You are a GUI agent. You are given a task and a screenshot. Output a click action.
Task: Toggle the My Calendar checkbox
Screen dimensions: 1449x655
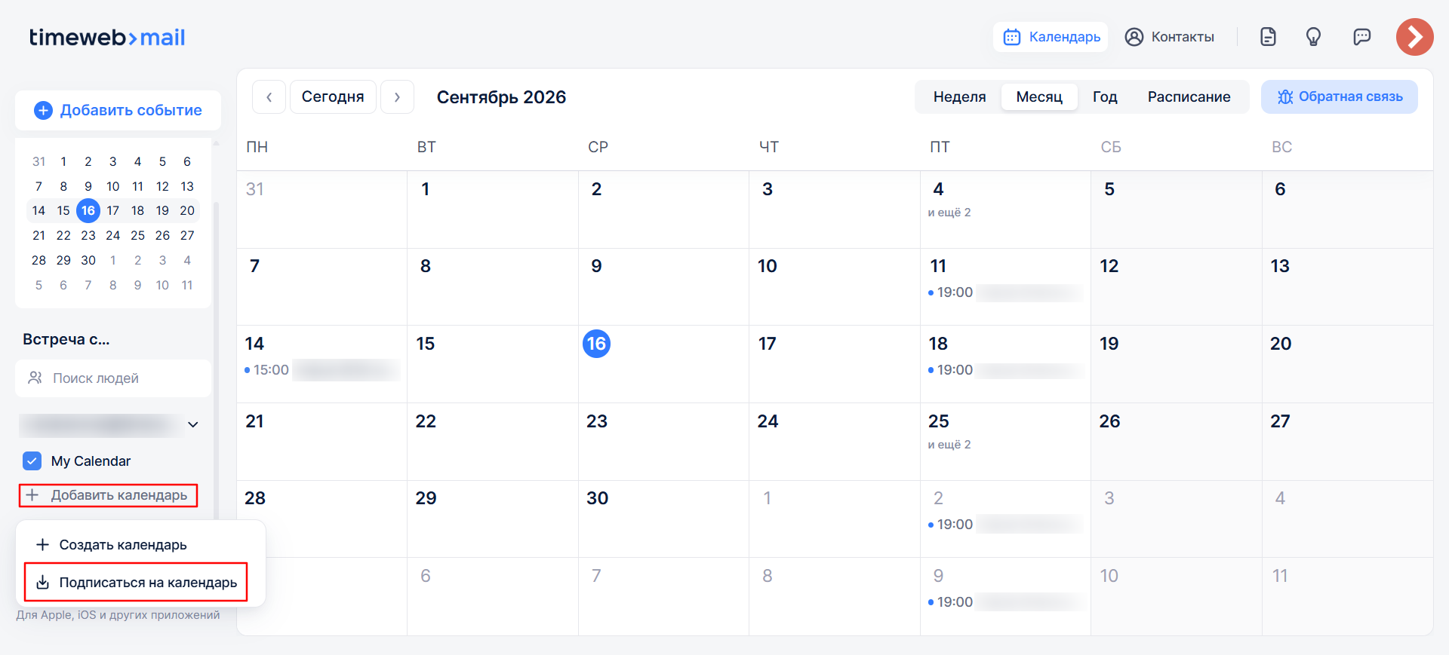tap(32, 461)
